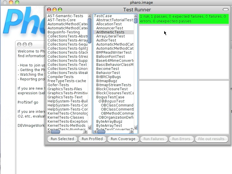Select TestCase root class
The image size is (232, 174).
[103, 16]
